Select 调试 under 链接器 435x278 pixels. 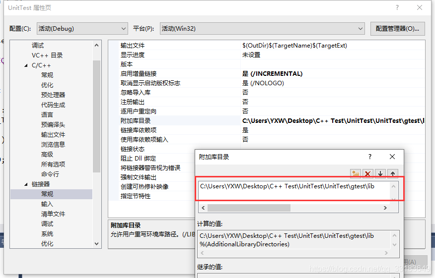(47, 223)
